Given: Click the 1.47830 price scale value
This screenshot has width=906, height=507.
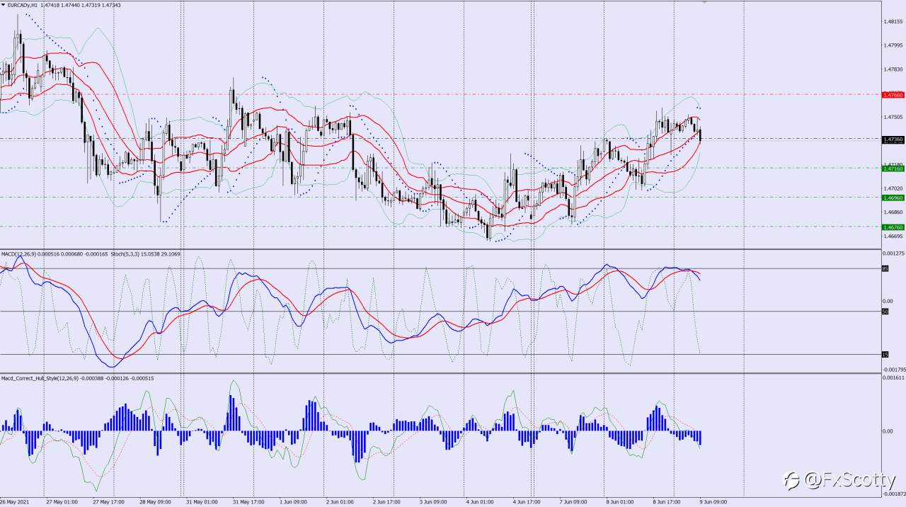Looking at the screenshot, I should (893, 69).
